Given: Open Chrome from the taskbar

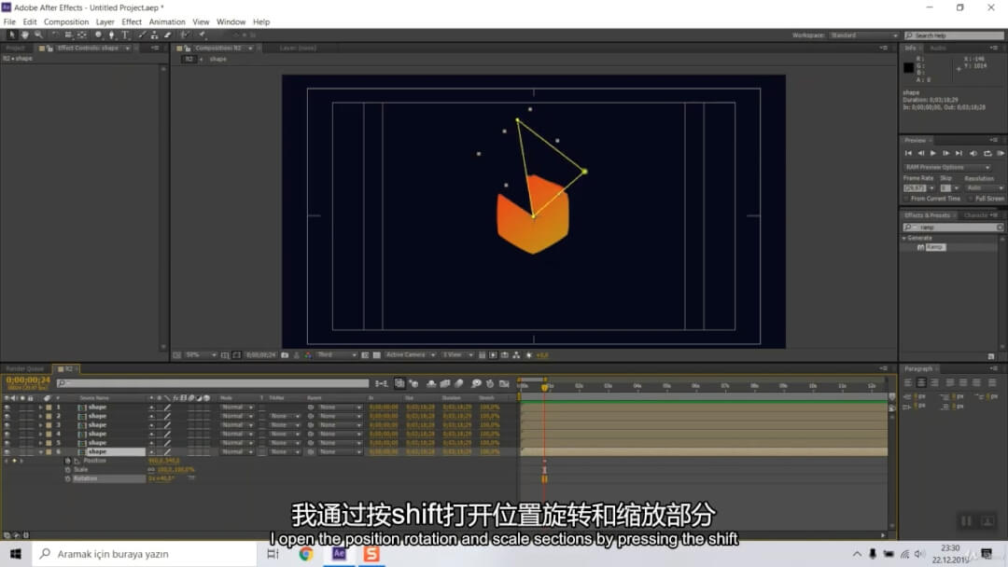Looking at the screenshot, I should (x=306, y=554).
